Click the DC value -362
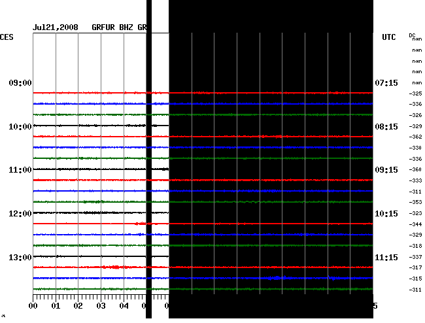The width and height of the screenshot is (425, 323). (x=415, y=137)
